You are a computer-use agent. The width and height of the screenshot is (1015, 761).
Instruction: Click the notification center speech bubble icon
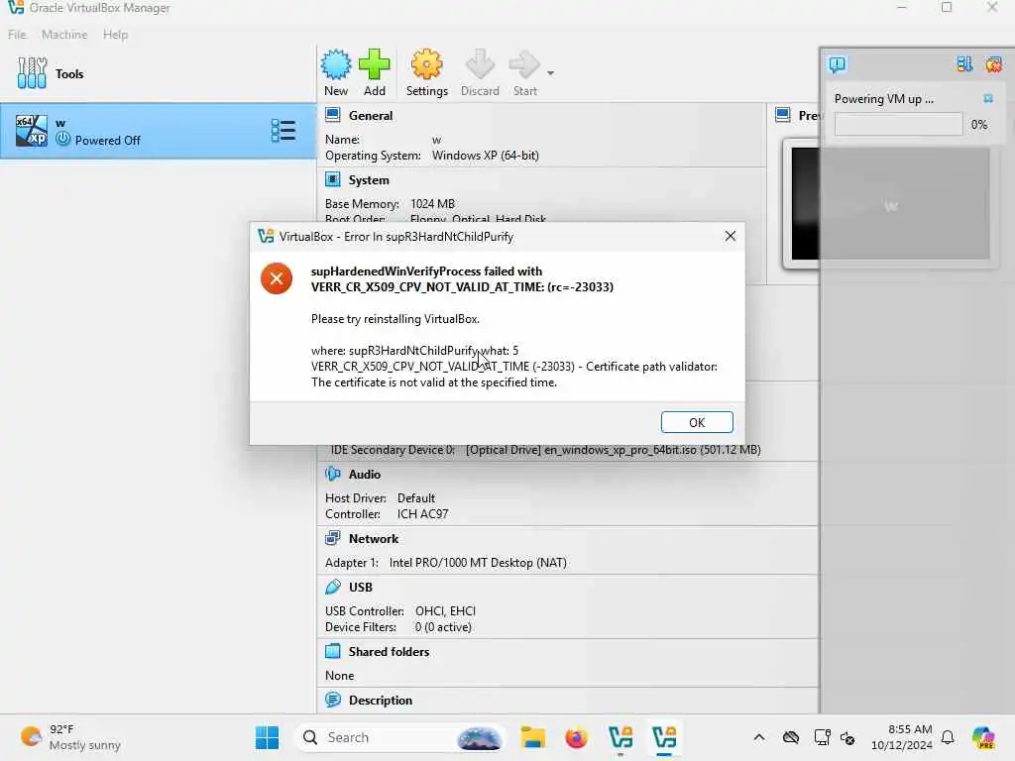[837, 64]
